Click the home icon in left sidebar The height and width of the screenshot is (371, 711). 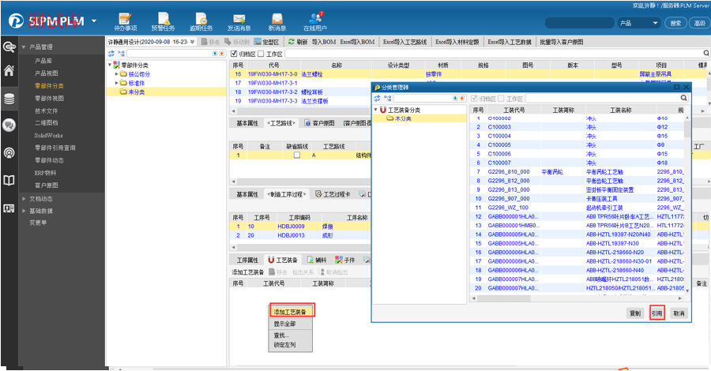point(9,71)
